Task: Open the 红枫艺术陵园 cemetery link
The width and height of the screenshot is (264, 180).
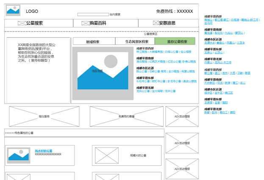Action: 157,62
